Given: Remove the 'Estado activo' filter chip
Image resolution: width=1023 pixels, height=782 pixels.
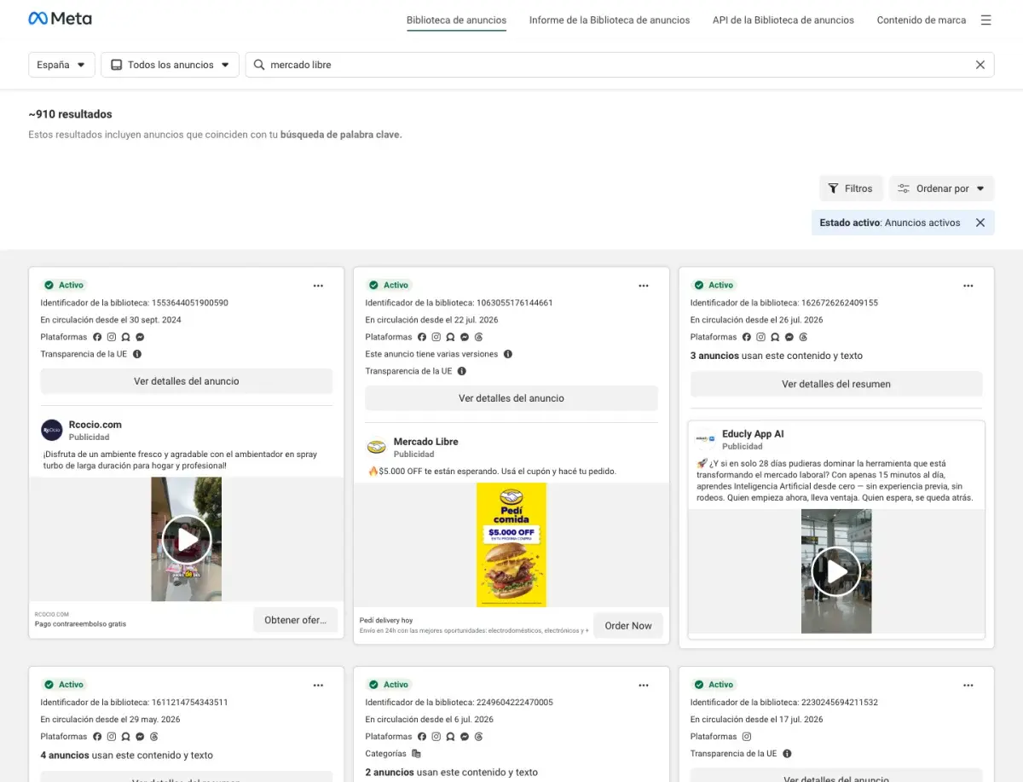Looking at the screenshot, I should point(980,223).
